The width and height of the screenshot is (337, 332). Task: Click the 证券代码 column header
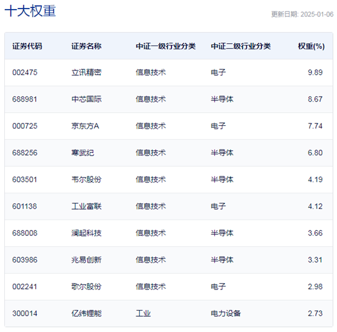[27, 46]
